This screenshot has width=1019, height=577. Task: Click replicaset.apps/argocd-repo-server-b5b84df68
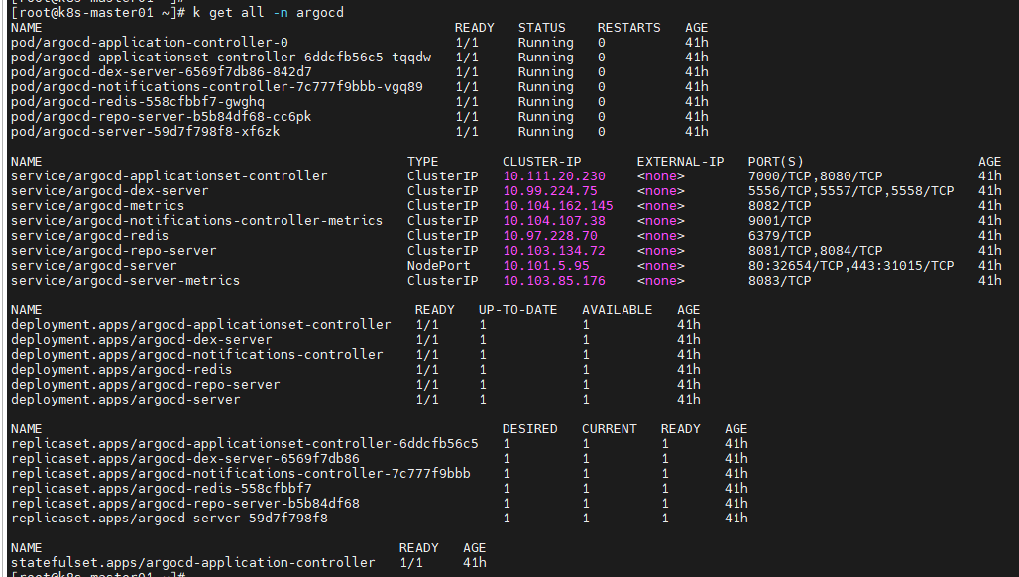point(185,504)
